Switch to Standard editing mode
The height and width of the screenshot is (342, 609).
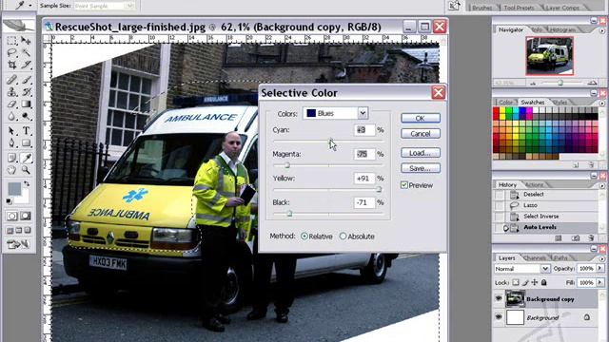click(11, 216)
